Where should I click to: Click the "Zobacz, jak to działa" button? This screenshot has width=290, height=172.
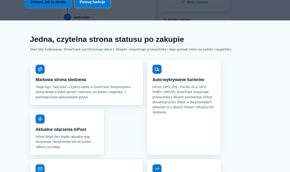click(48, 3)
